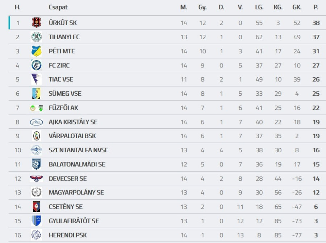
Task: Click the Sümeg VSE team badge
Action: pos(36,94)
